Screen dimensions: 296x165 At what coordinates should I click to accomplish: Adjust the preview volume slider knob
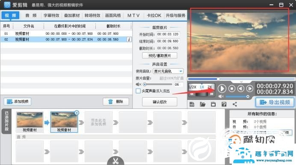248,97
